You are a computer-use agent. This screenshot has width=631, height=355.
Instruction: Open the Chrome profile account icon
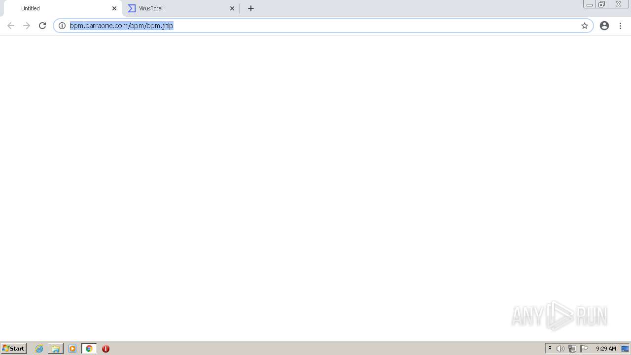tap(604, 26)
